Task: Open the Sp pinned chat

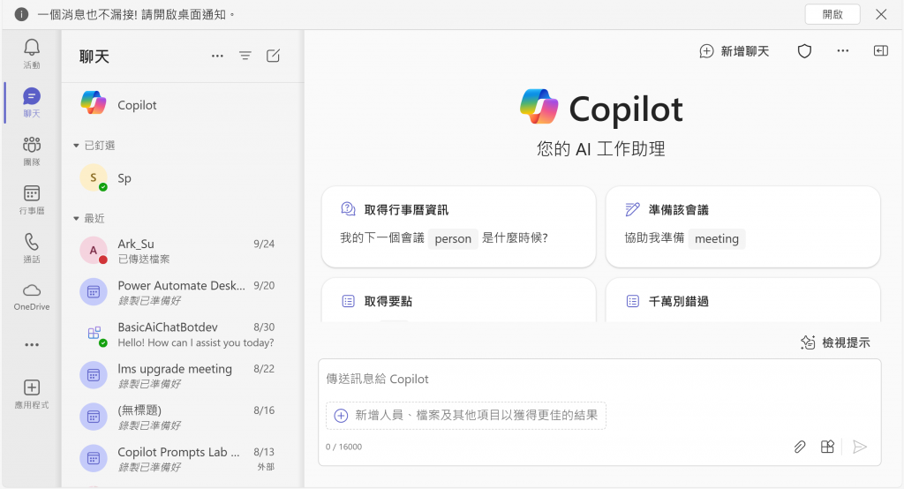Action: point(182,178)
